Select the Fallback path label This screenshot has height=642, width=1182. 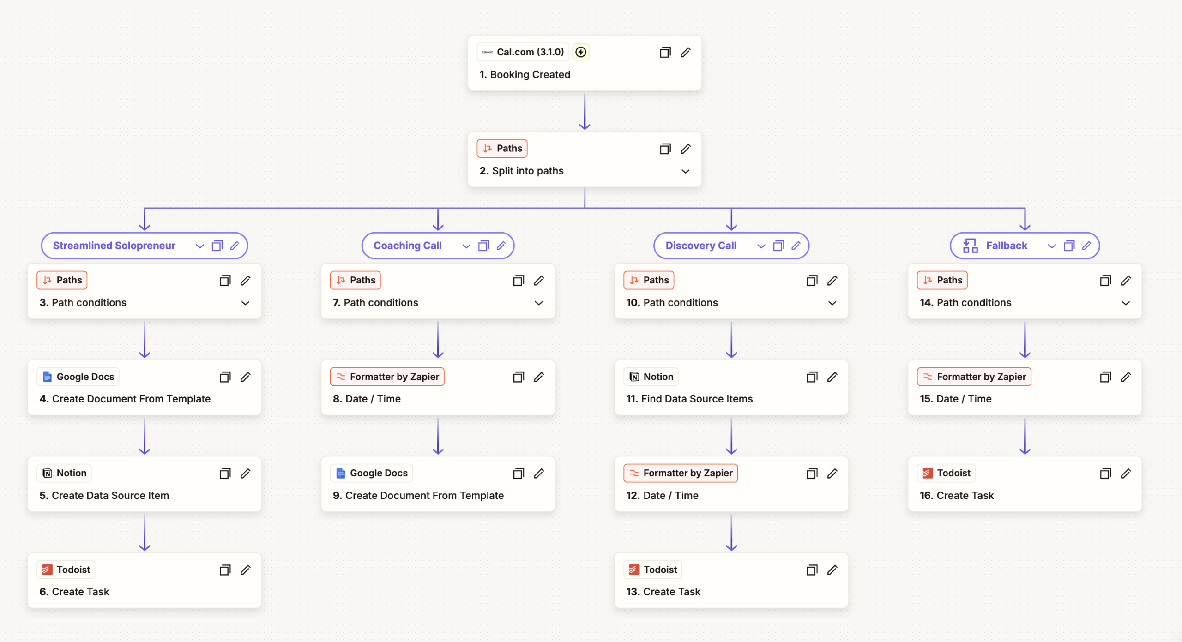click(x=1007, y=246)
